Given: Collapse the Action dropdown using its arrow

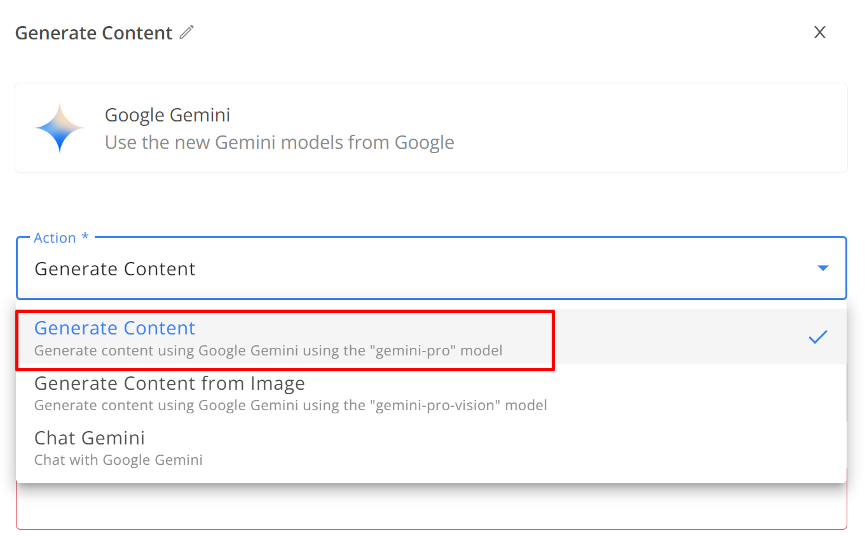Looking at the screenshot, I should click(823, 268).
